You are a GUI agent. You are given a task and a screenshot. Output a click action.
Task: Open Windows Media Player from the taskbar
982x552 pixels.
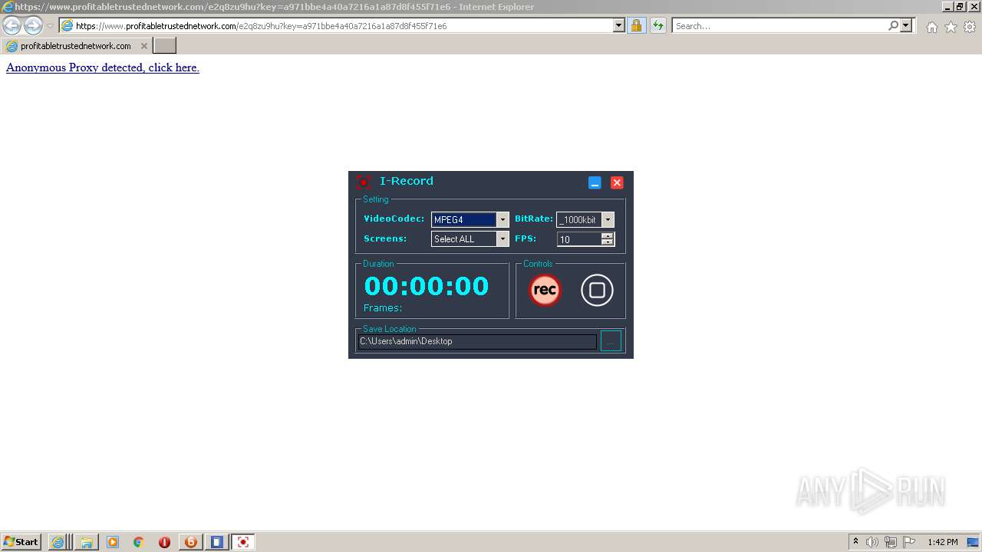(113, 542)
